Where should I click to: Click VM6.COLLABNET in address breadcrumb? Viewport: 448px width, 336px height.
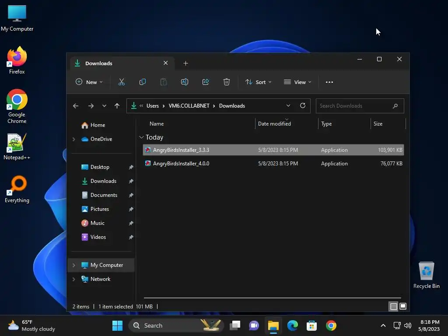(x=189, y=106)
